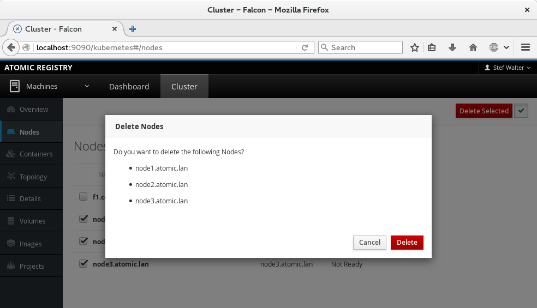
Task: Confirm with the red Delete button
Action: [x=407, y=243]
